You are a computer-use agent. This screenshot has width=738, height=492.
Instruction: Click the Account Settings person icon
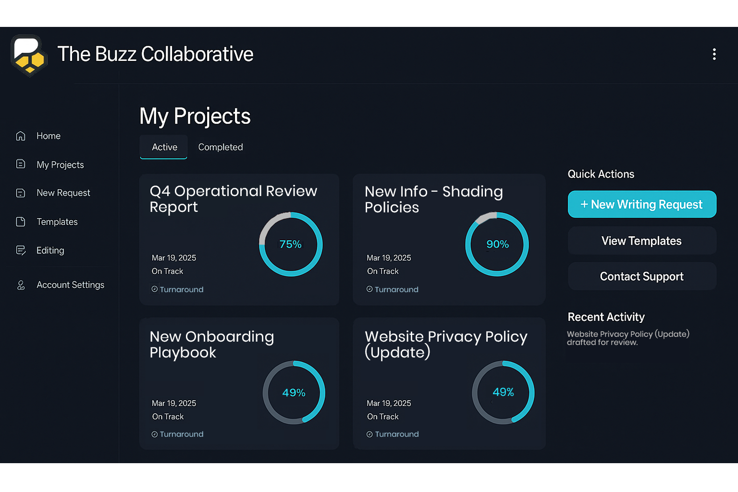21,284
